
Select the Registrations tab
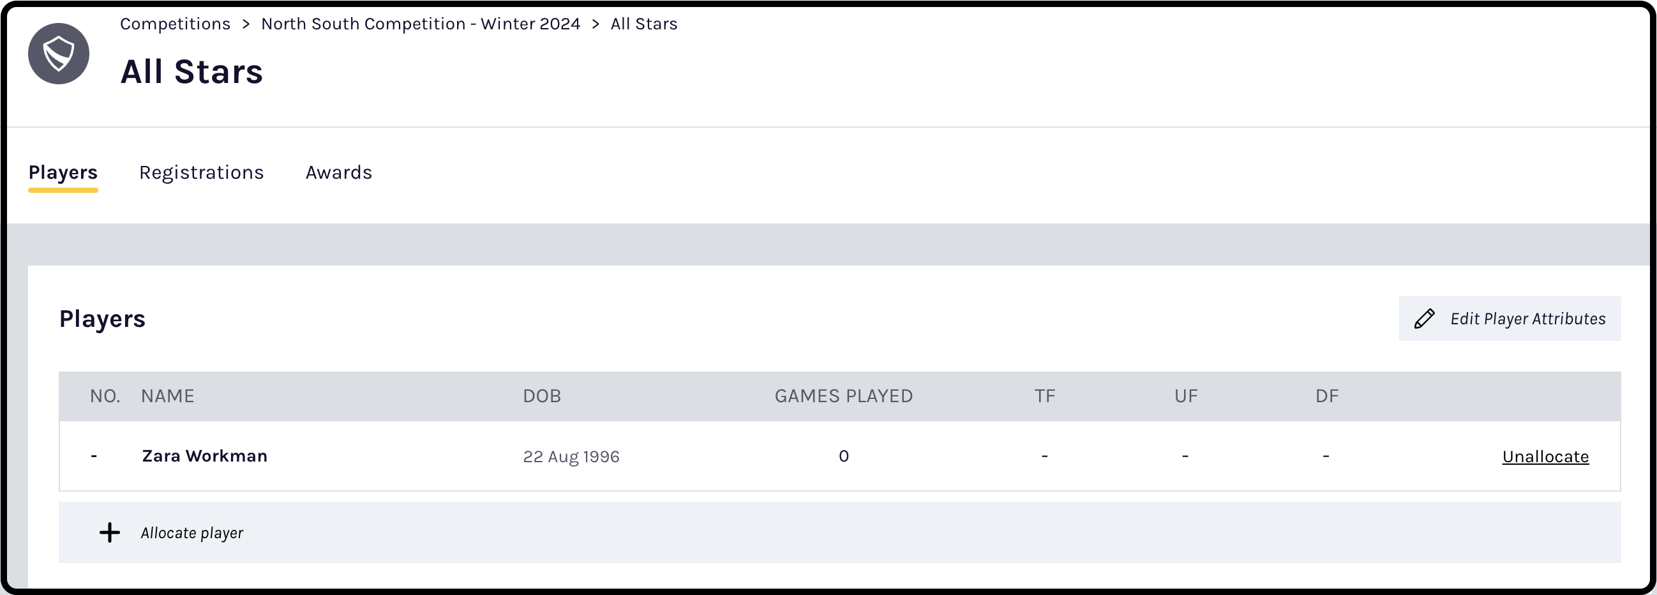pos(201,172)
